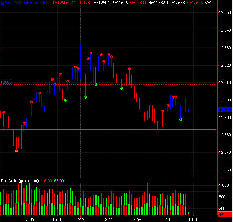Click the blue 12,595 current price tag

pos(225,110)
